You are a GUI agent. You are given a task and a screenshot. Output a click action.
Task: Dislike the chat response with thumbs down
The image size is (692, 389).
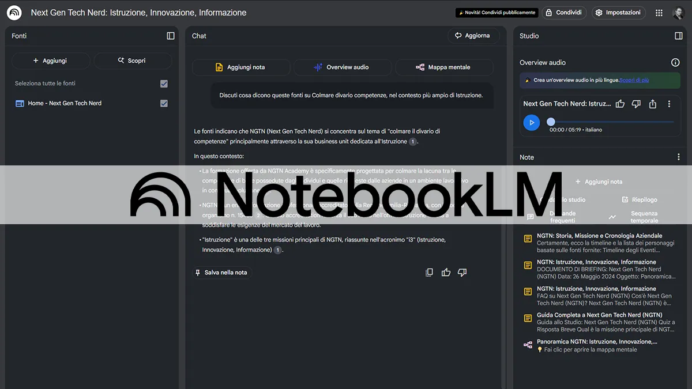(x=462, y=273)
